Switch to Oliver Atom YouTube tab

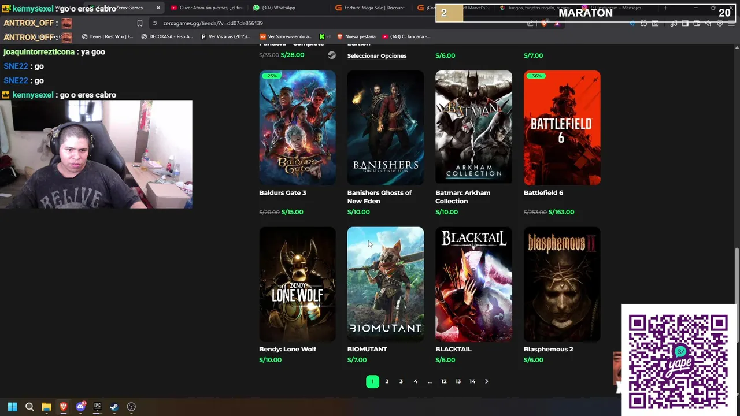206,8
